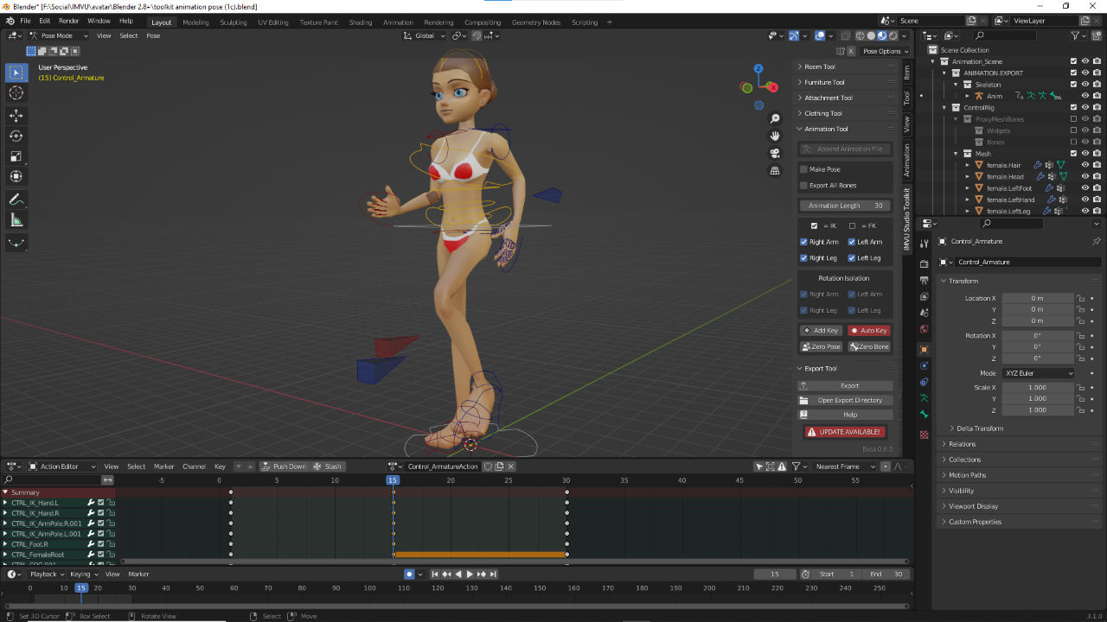Viewport: 1107px width, 622px height.
Task: Open the Render menu
Action: click(68, 21)
